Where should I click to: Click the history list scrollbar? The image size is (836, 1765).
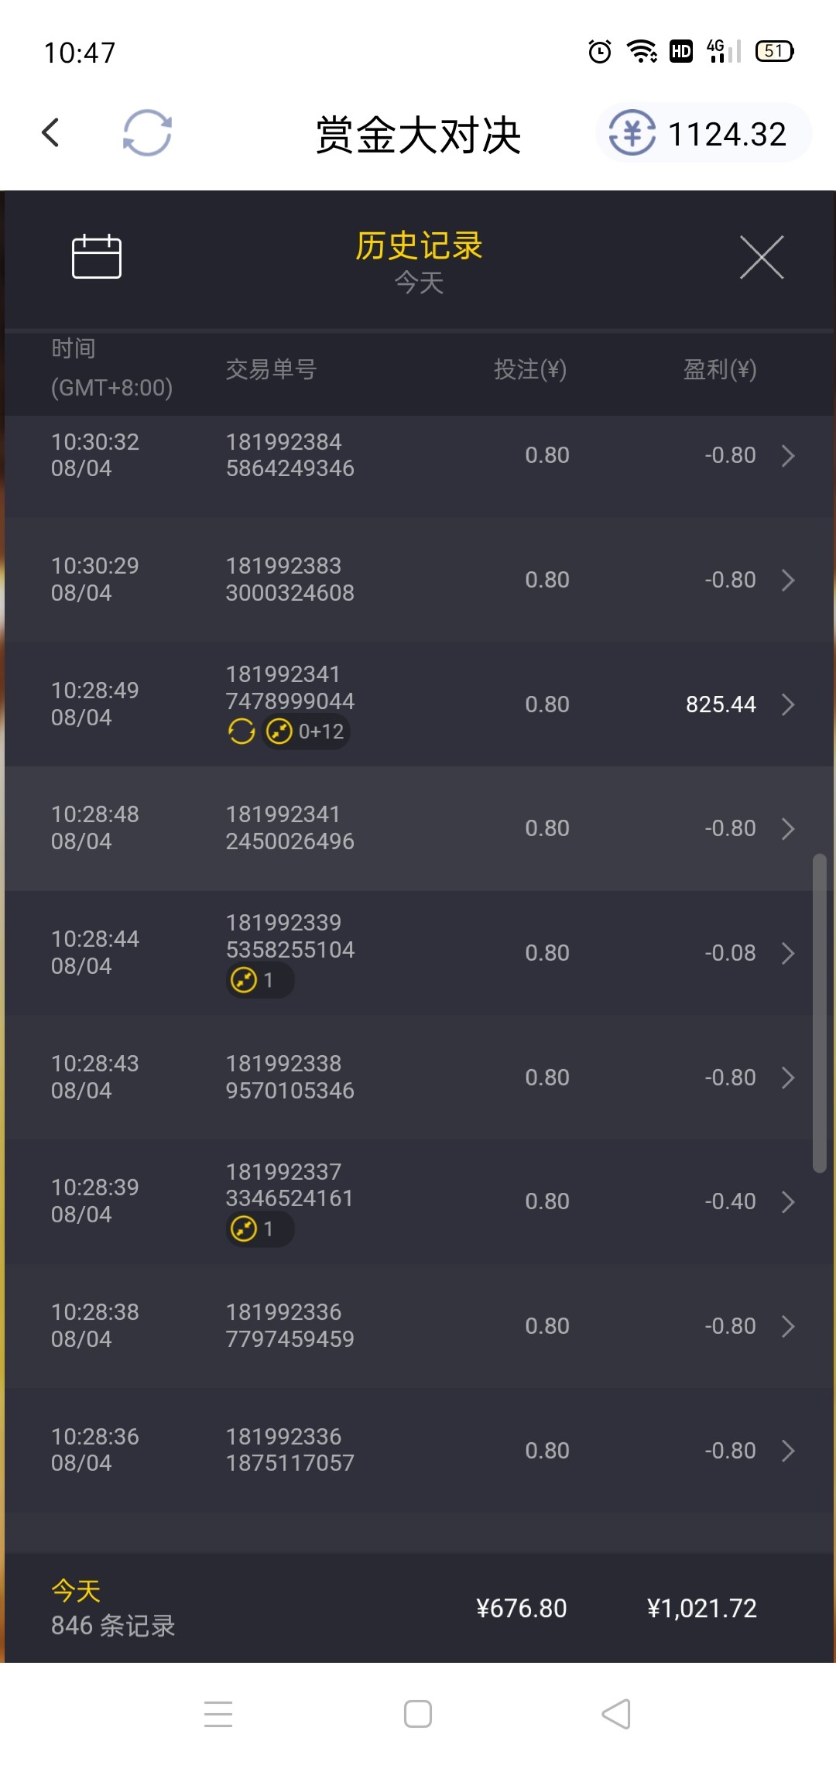click(x=819, y=1014)
